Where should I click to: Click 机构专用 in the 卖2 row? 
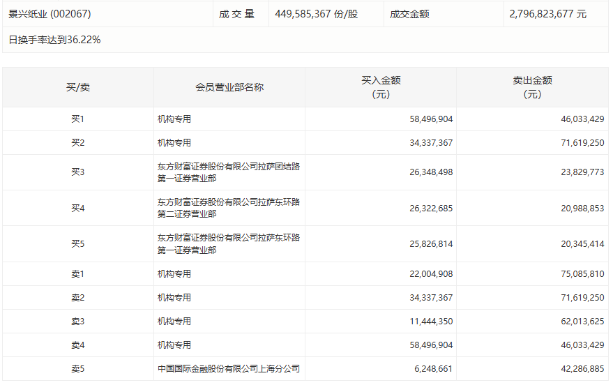174,297
